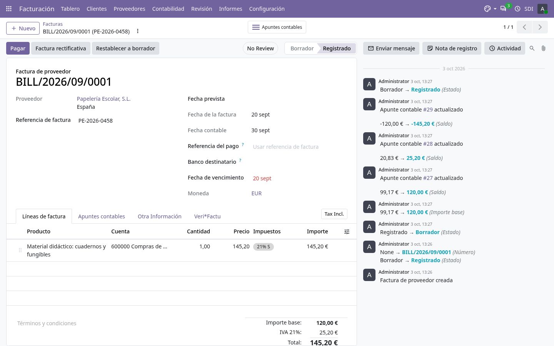Open the Administrator user avatar menu
The image size is (554, 346).
[x=542, y=8]
